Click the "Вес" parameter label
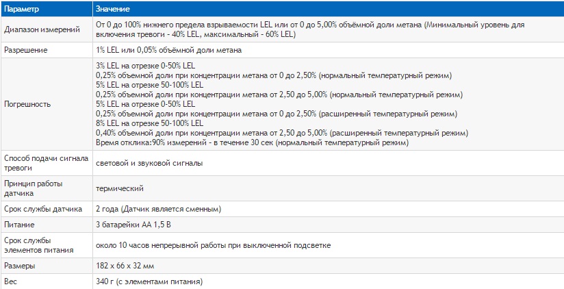 tap(11, 281)
